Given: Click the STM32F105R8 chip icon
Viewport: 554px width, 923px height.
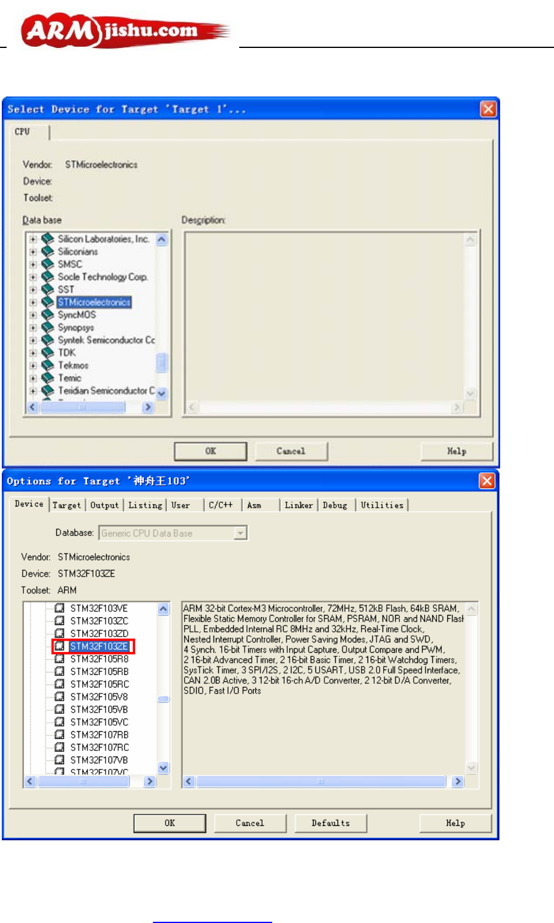Looking at the screenshot, I should [x=59, y=659].
